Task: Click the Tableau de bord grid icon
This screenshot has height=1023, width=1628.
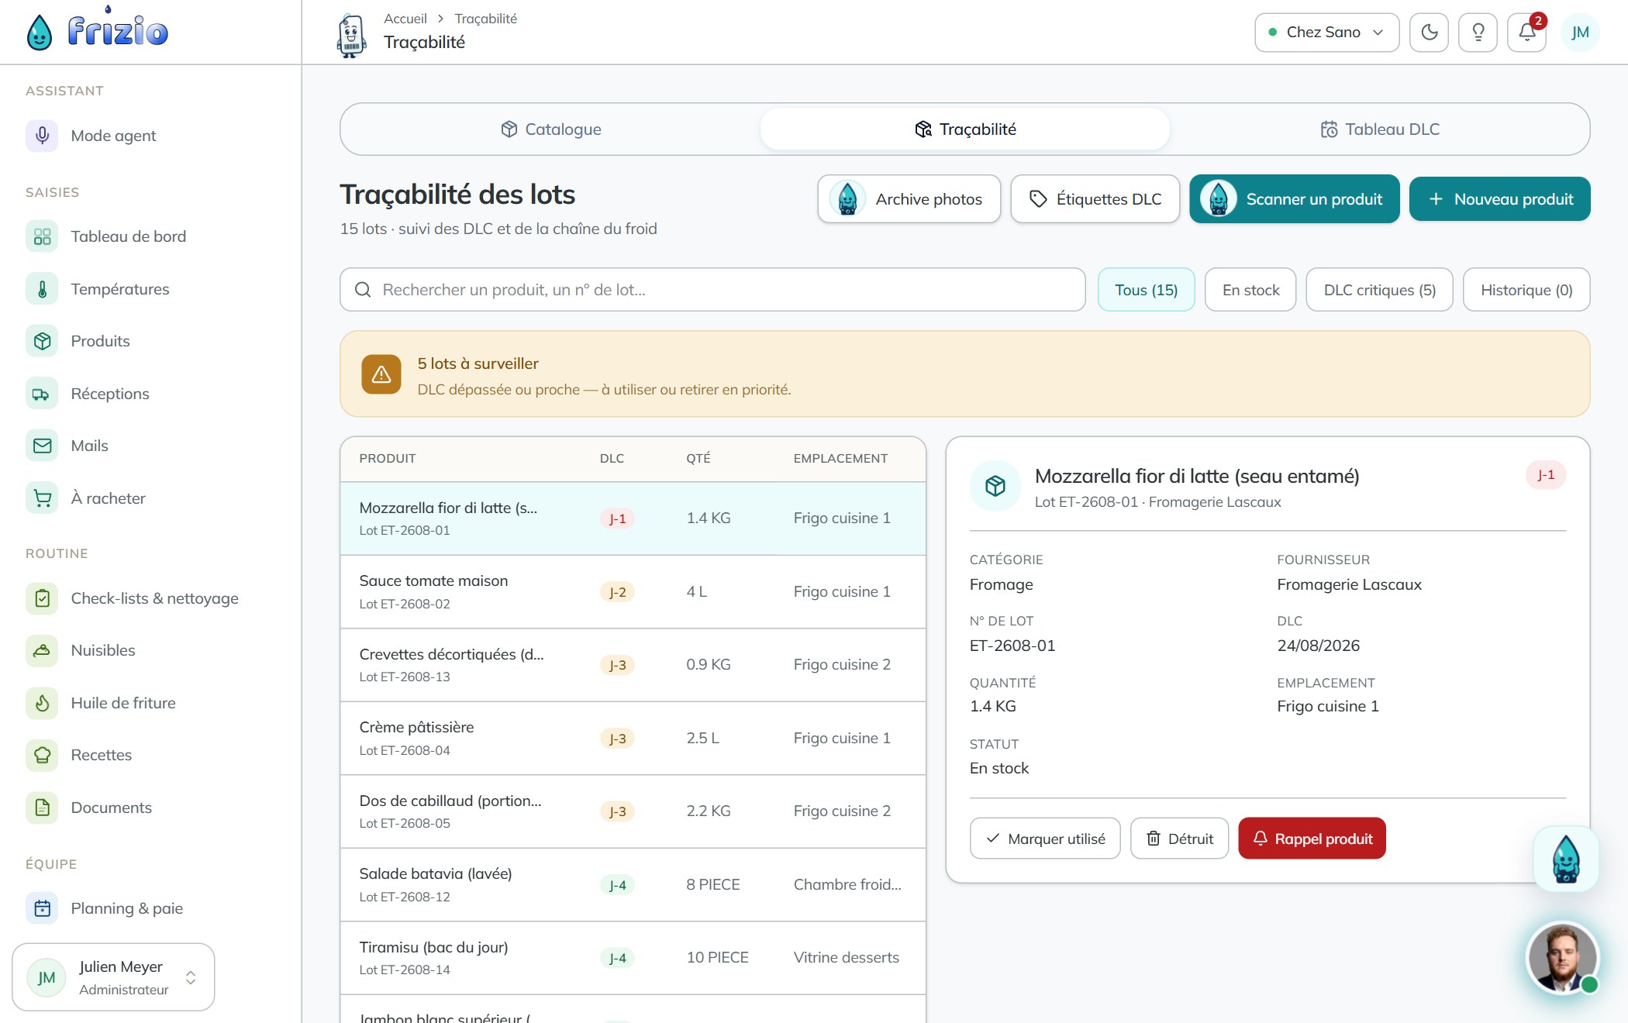Action: [x=42, y=236]
